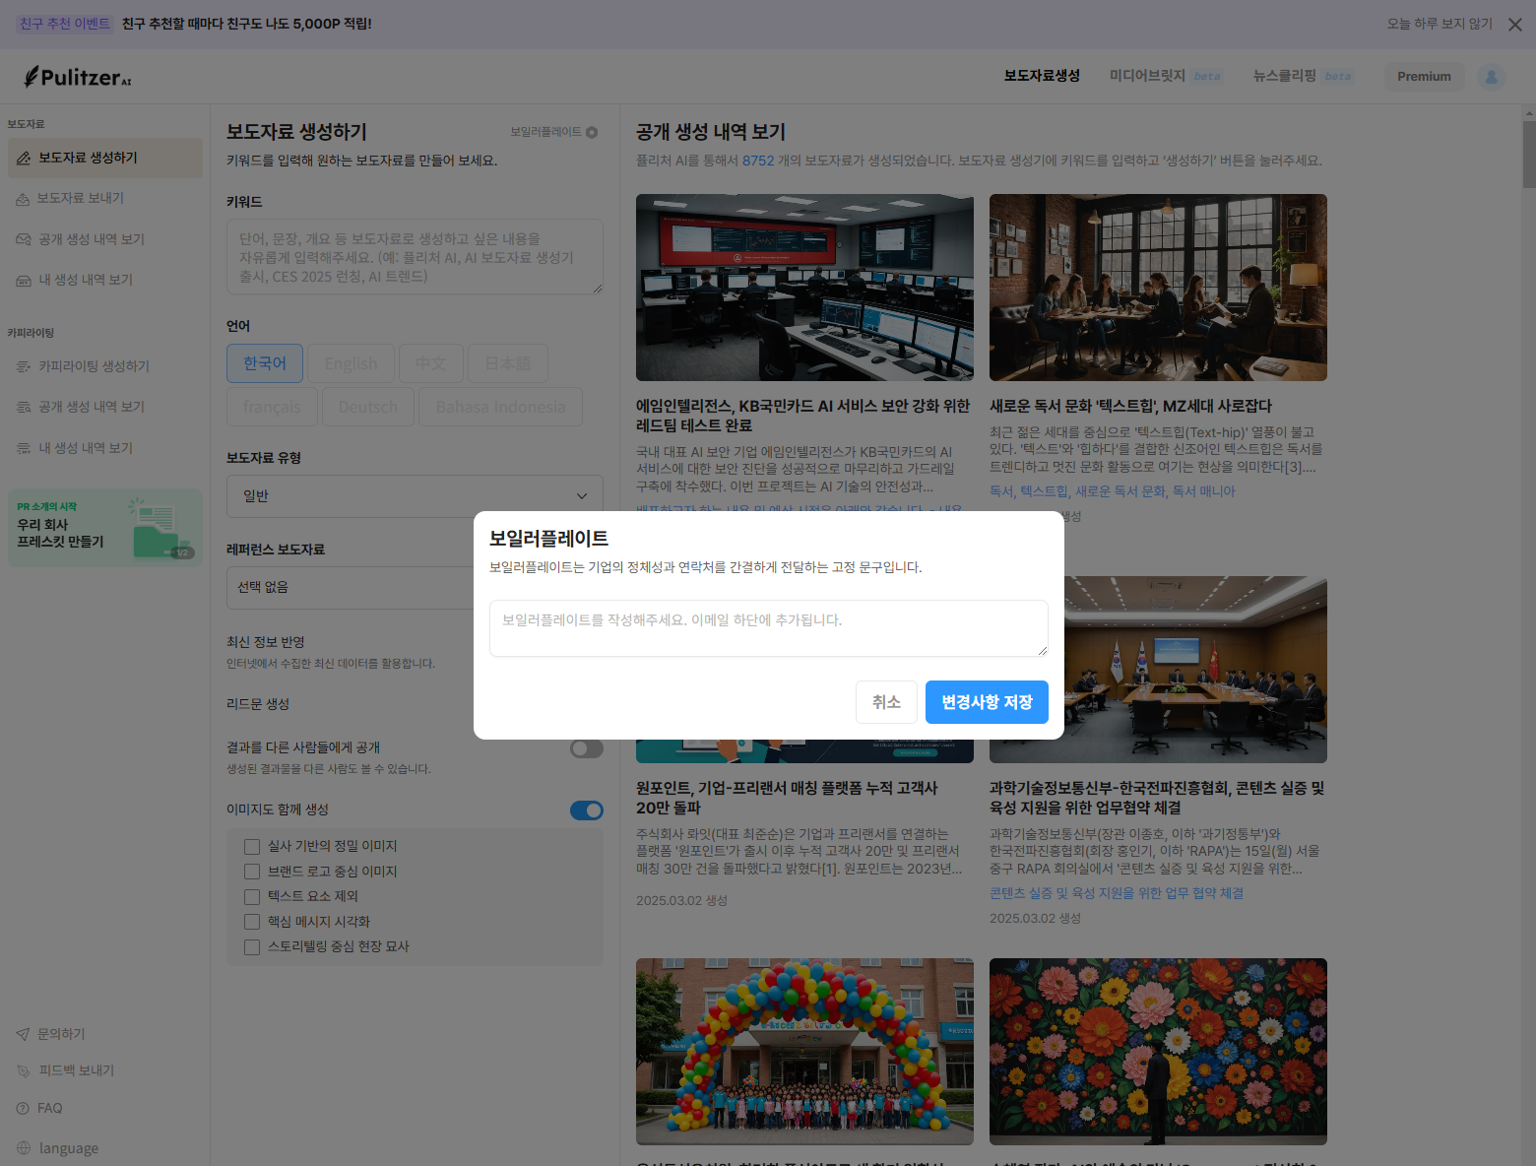Open the user profile avatar icon

[1491, 77]
